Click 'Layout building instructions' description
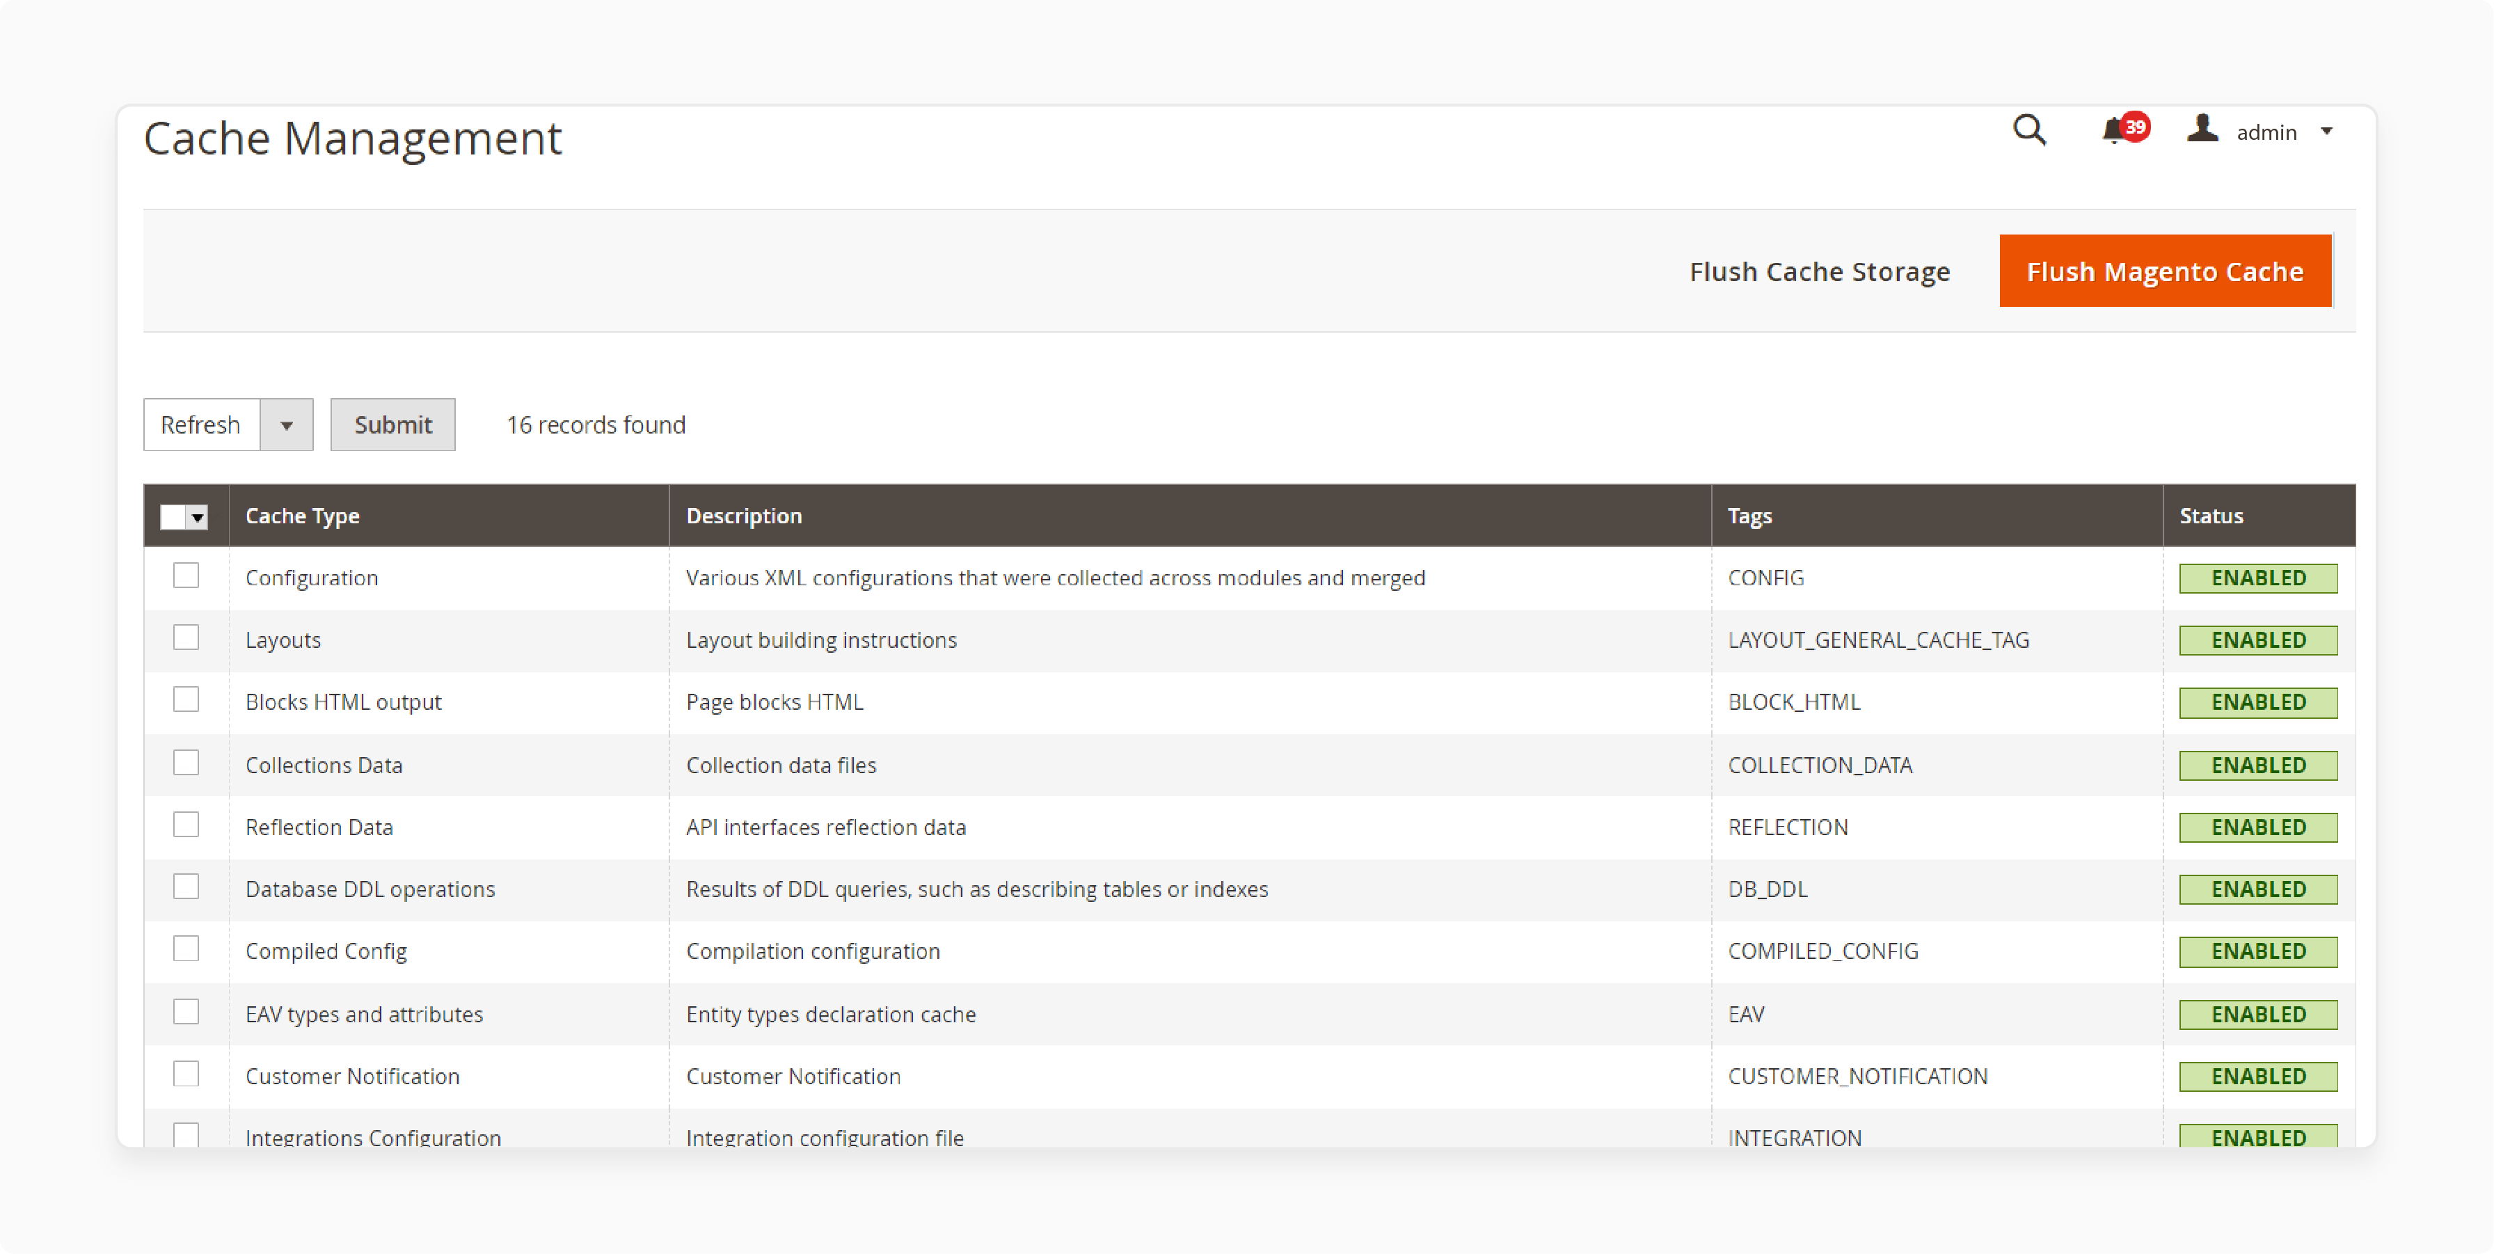The width and height of the screenshot is (2494, 1254). tap(821, 640)
